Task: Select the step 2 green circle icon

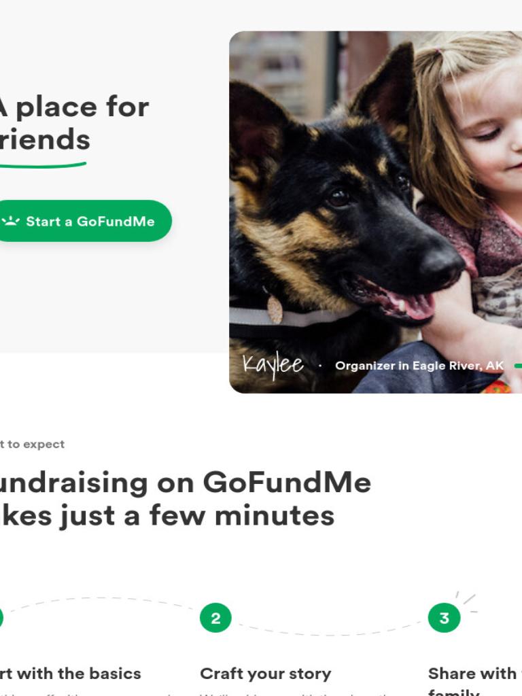Action: (x=215, y=617)
